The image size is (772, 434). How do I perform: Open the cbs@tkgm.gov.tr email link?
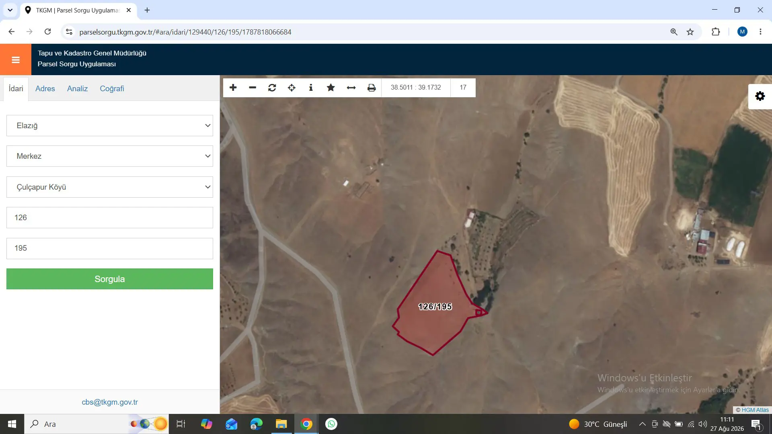pyautogui.click(x=110, y=402)
